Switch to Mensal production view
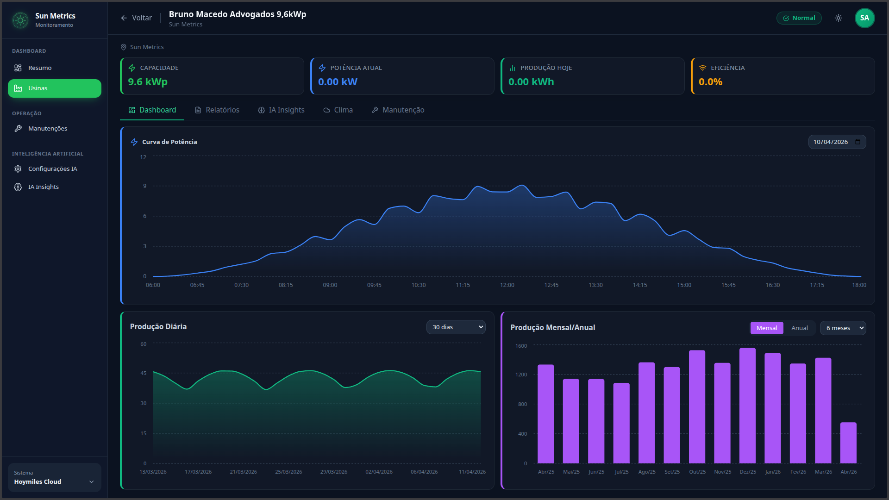The image size is (889, 500). [767, 328]
